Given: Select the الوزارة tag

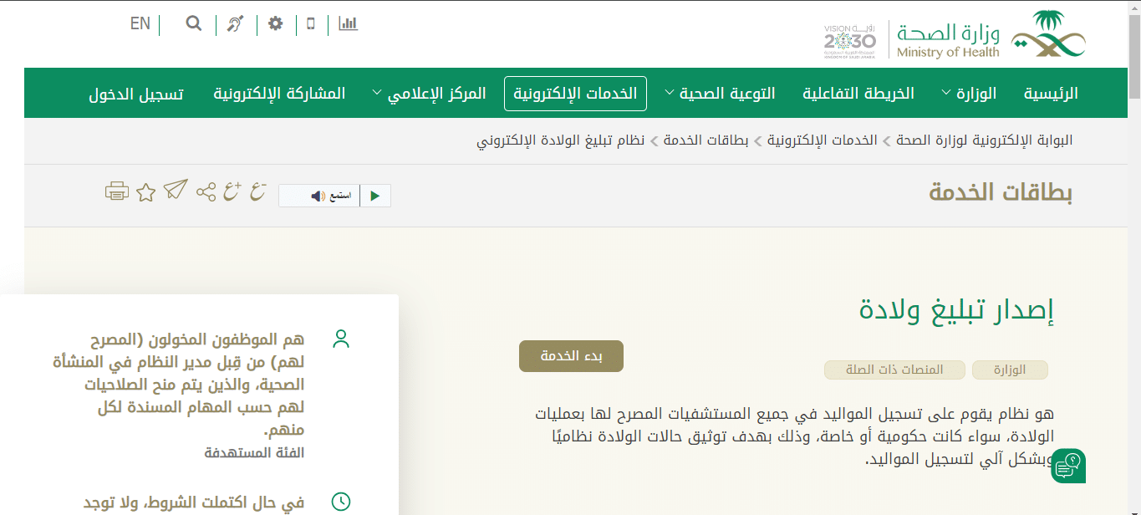Looking at the screenshot, I should coord(1010,370).
